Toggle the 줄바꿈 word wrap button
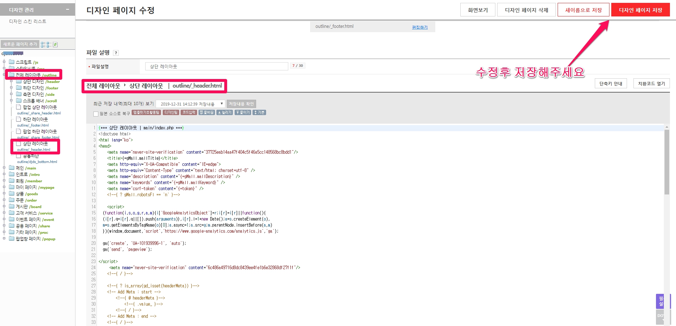The height and width of the screenshot is (326, 676). [x=207, y=113]
